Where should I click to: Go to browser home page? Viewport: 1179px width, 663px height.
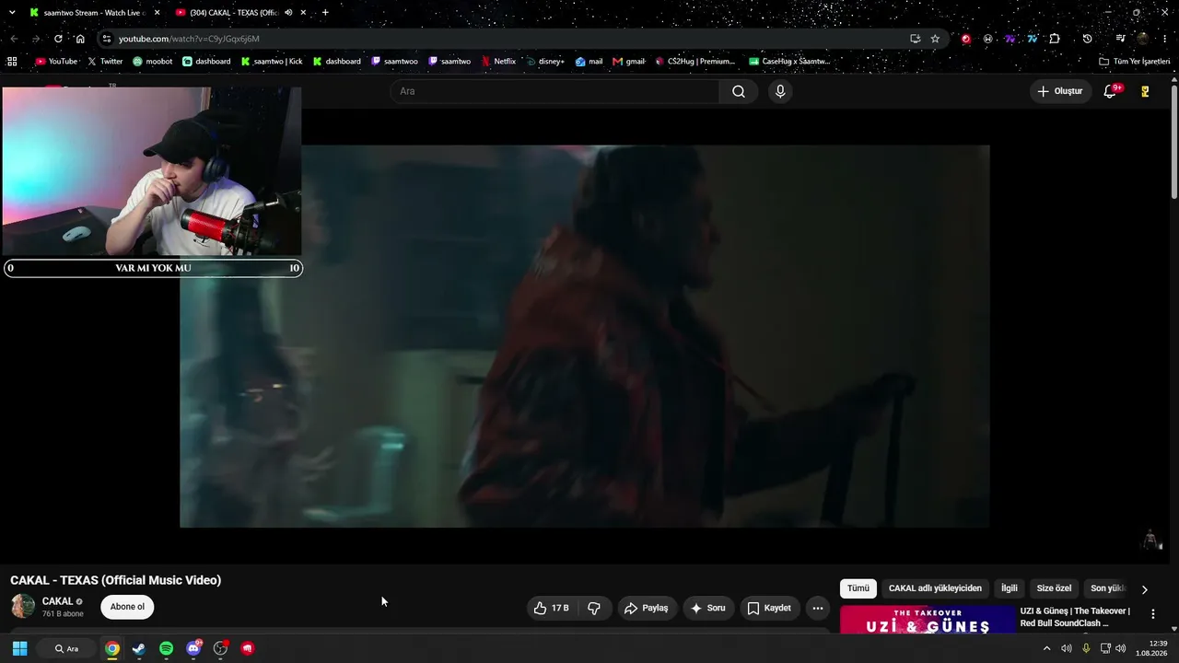pos(80,39)
